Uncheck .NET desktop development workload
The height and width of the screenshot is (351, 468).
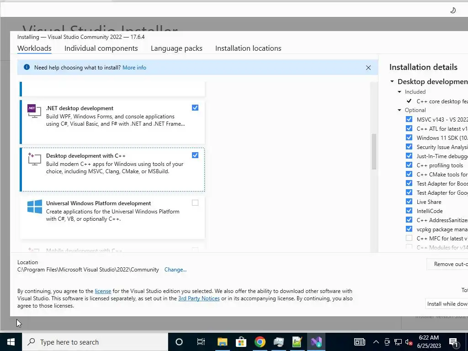[x=195, y=108]
